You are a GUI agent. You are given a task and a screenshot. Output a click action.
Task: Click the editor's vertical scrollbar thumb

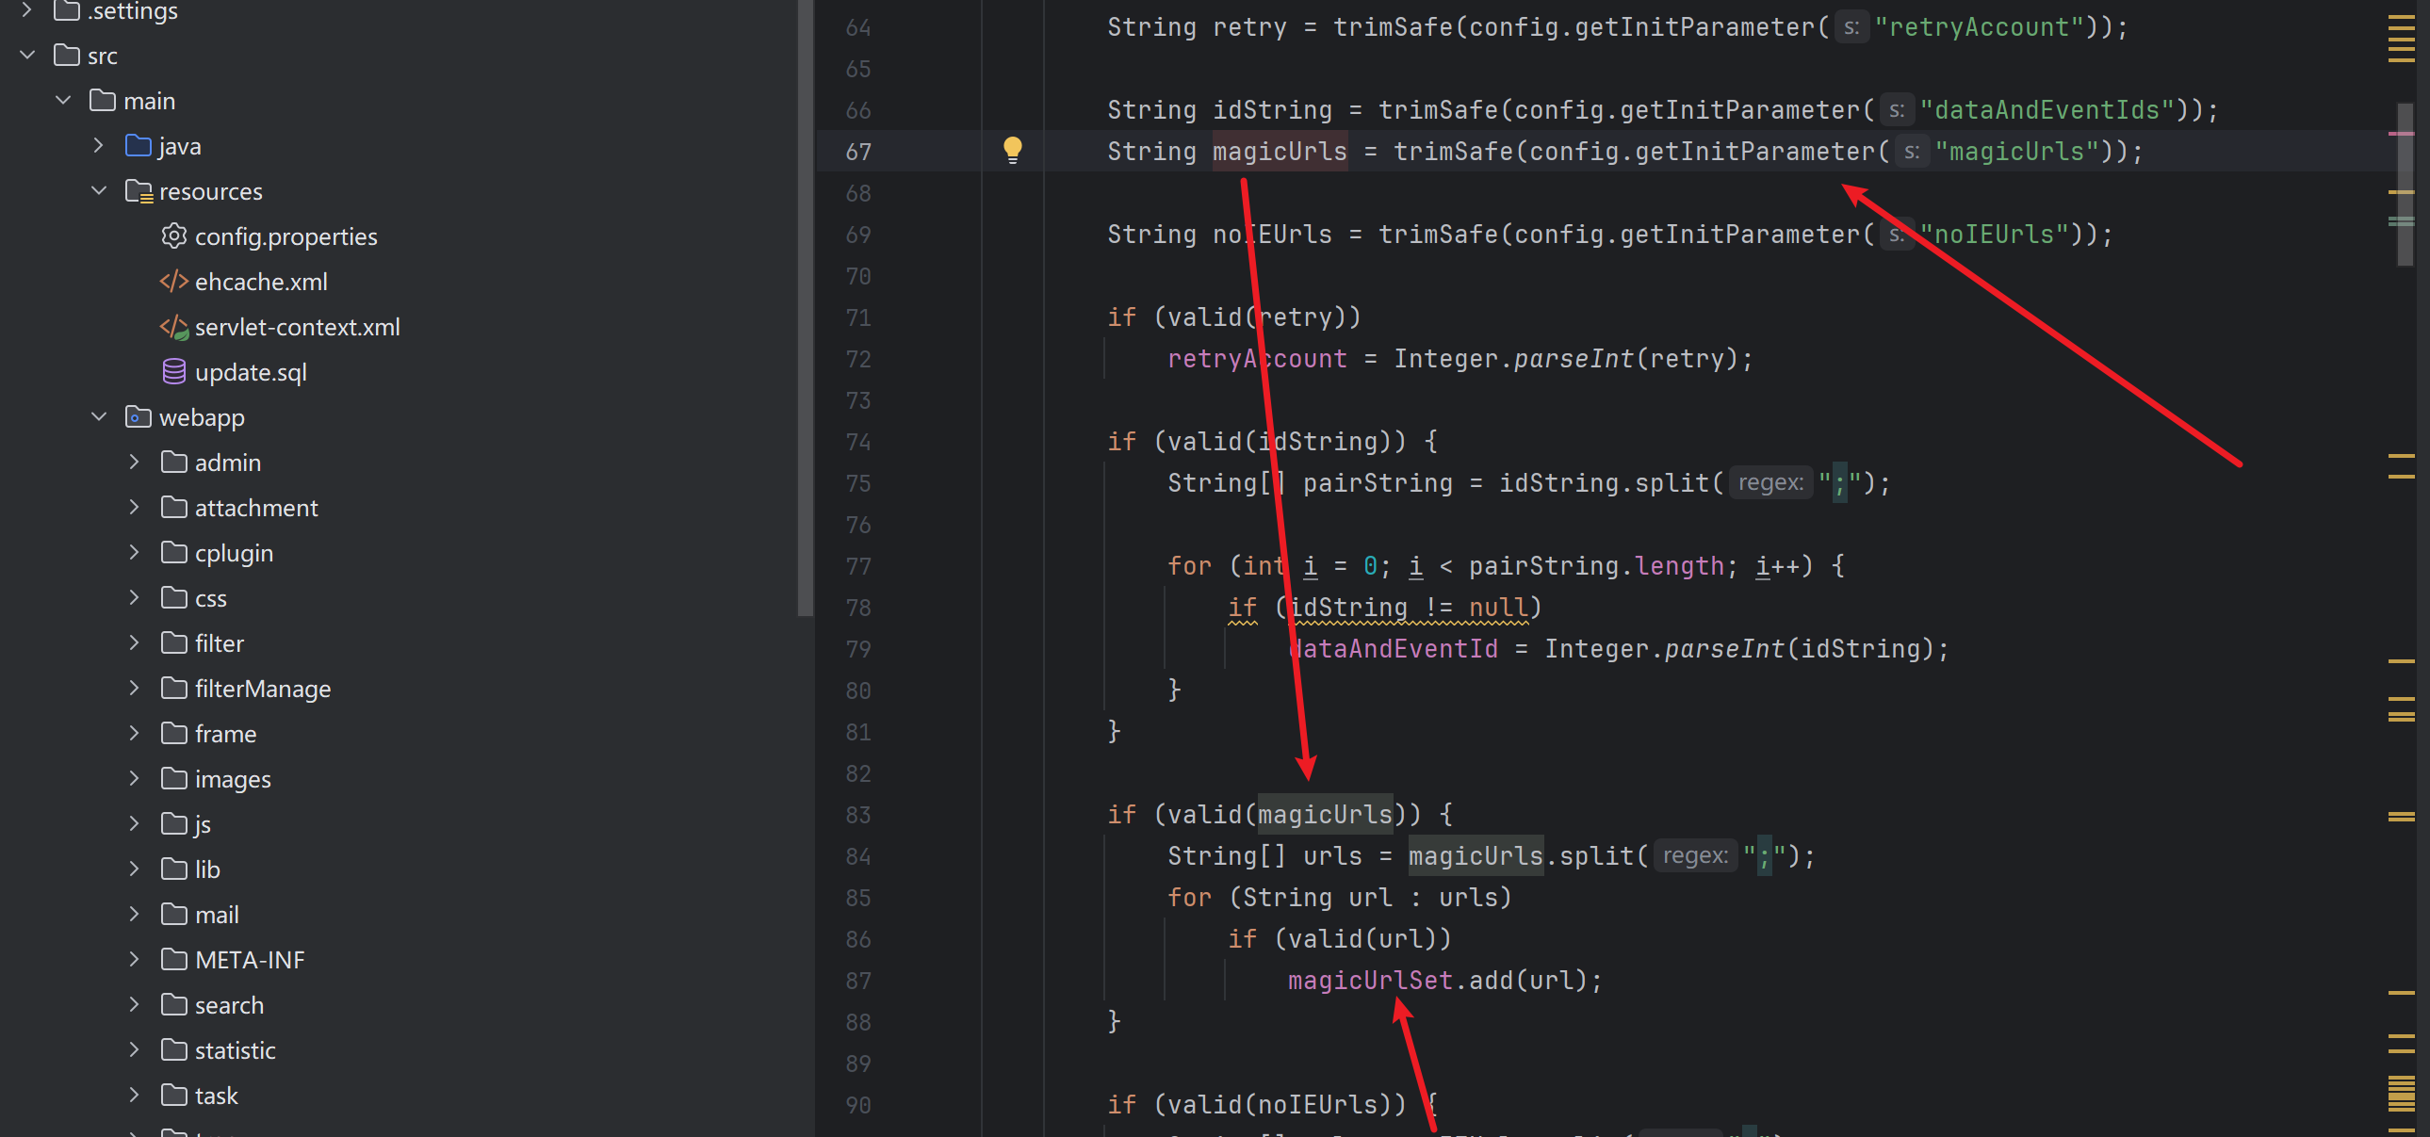pos(2404,184)
